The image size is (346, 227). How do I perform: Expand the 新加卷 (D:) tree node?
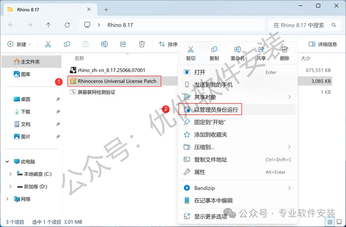[10, 186]
